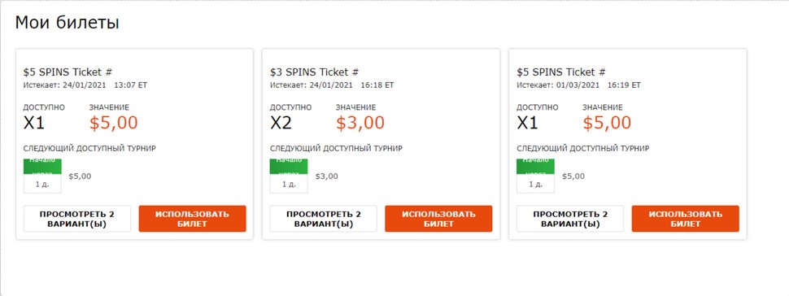Click the title of ticket expiring 13:07 ET
The height and width of the screenshot is (296, 789).
tap(68, 72)
